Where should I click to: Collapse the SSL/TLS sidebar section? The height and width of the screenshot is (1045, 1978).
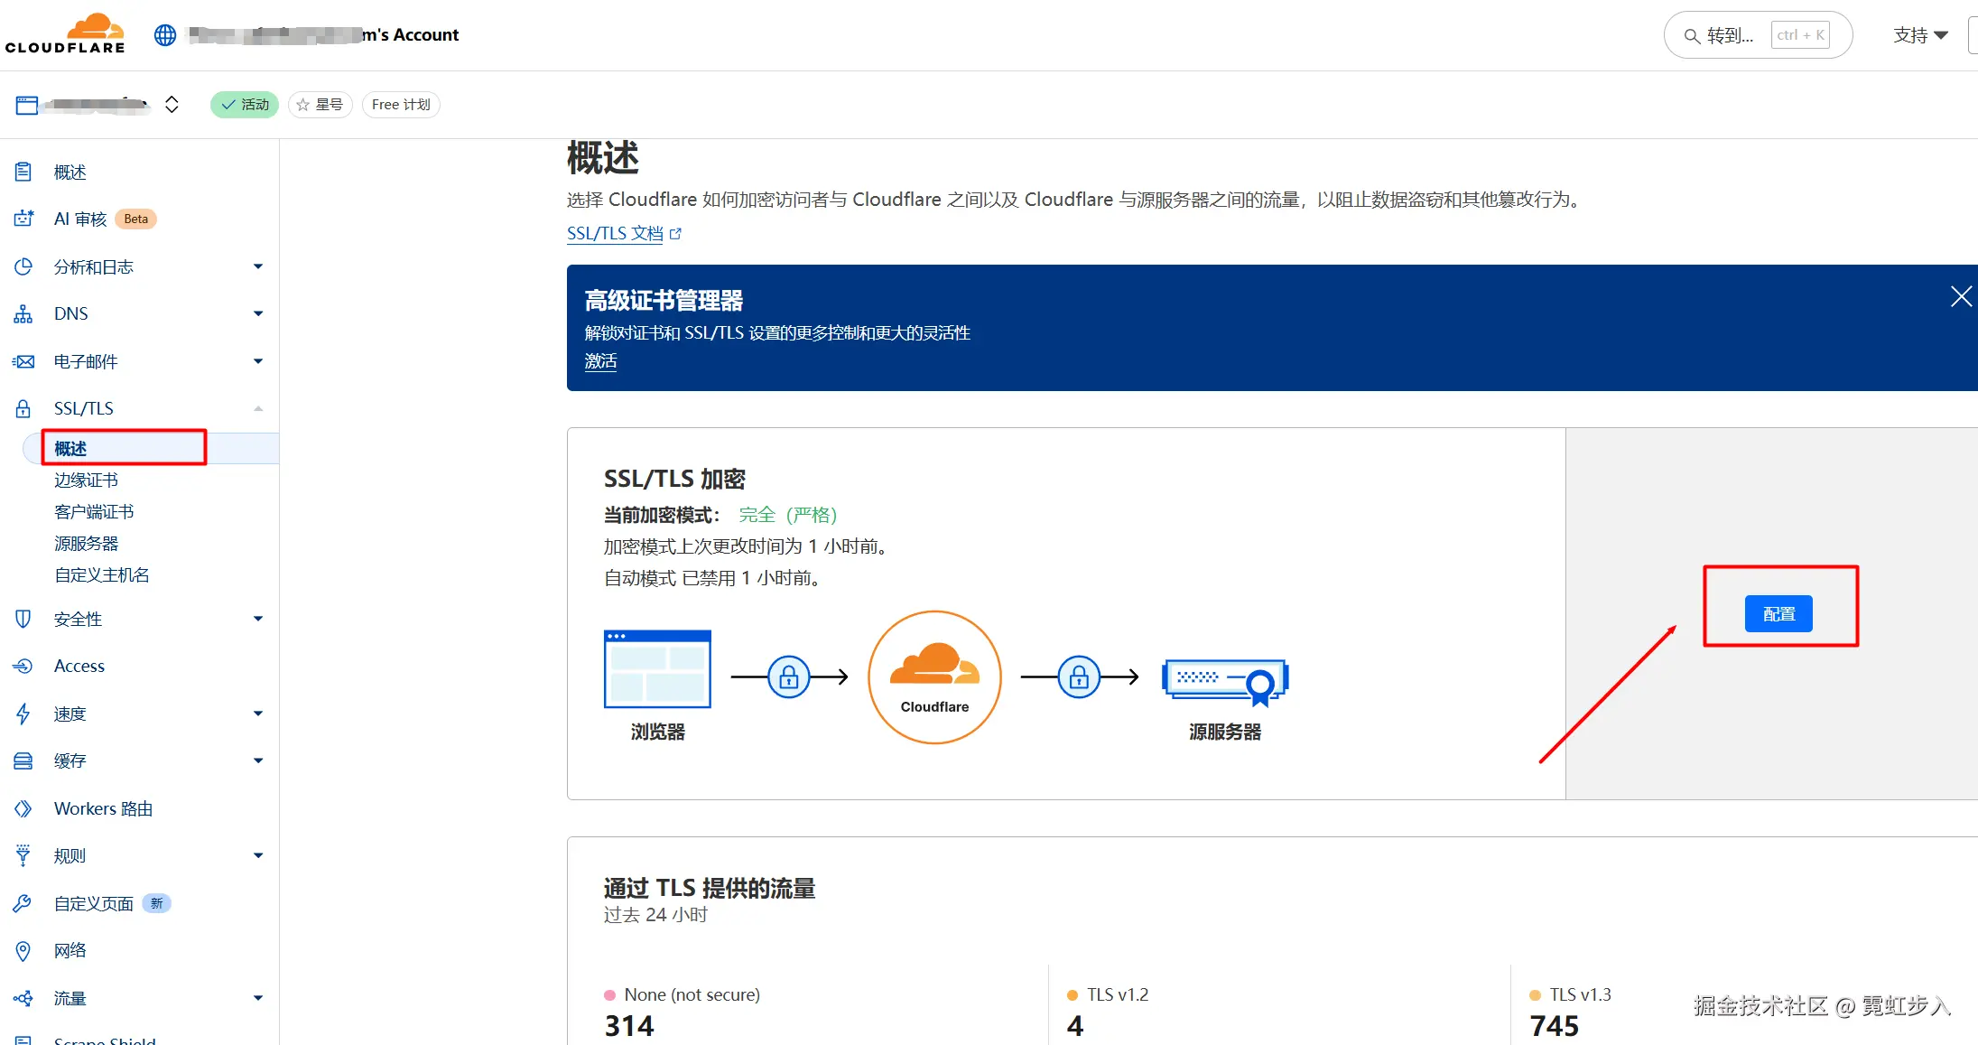[x=258, y=408]
